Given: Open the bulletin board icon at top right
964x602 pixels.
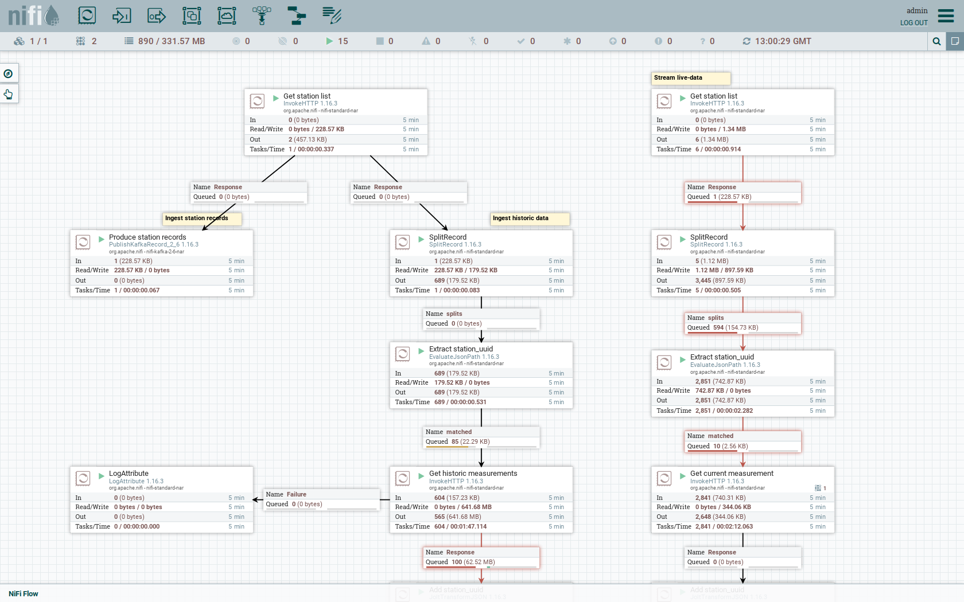Looking at the screenshot, I should pyautogui.click(x=955, y=41).
